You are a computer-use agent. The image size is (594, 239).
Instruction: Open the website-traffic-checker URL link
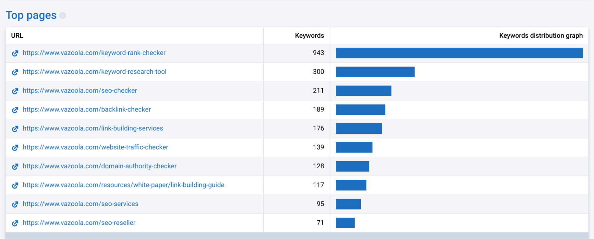point(95,147)
